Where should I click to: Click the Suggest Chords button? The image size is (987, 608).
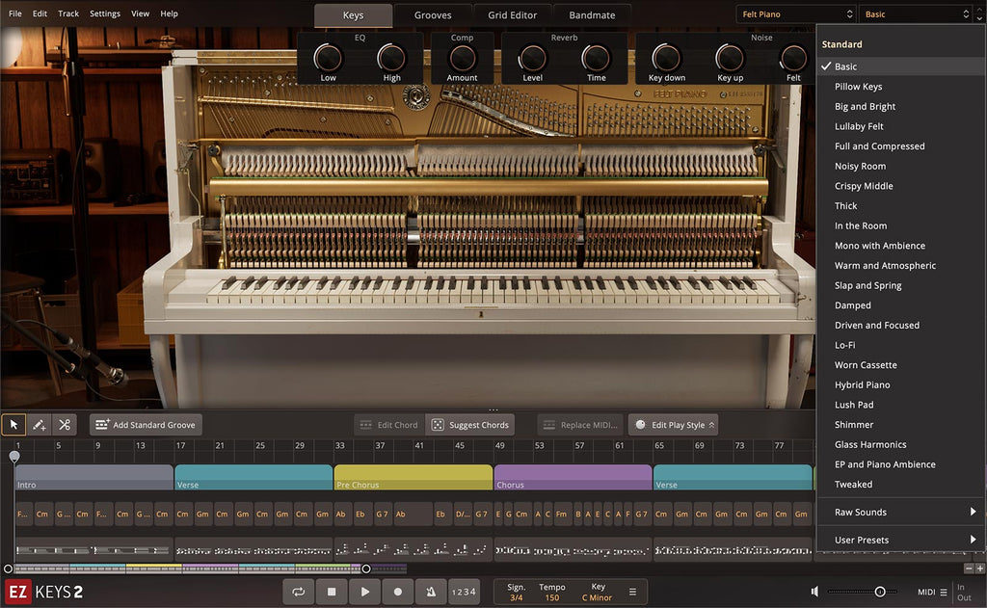[470, 425]
